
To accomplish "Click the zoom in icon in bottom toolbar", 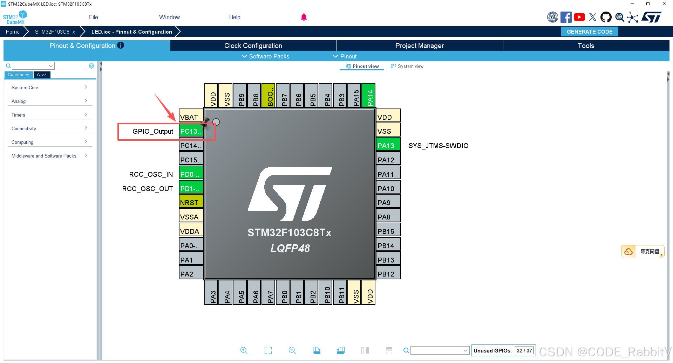I will click(244, 350).
